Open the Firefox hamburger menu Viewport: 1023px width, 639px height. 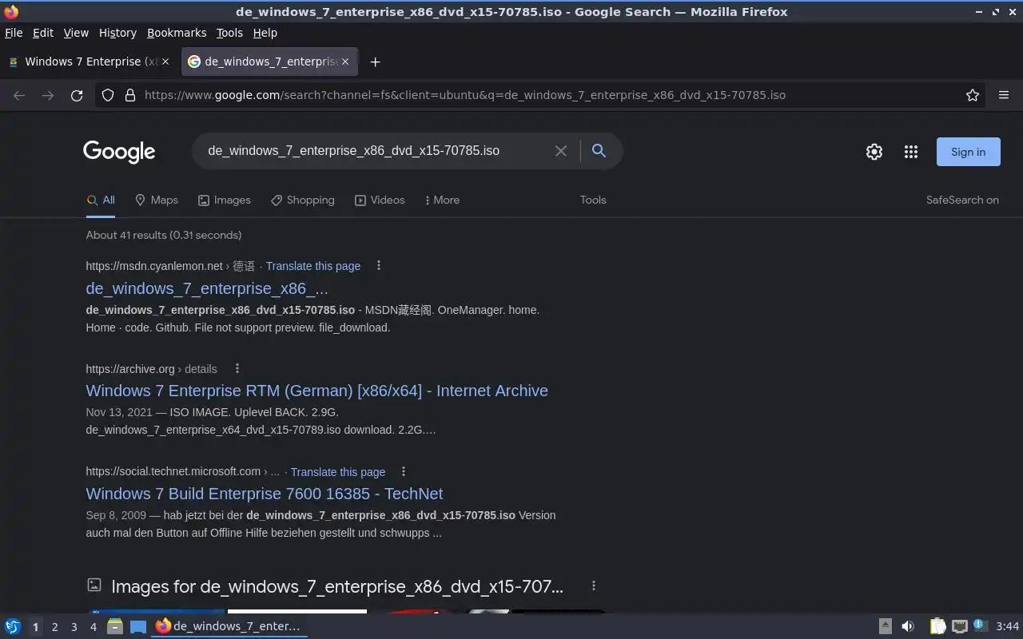pyautogui.click(x=1004, y=95)
